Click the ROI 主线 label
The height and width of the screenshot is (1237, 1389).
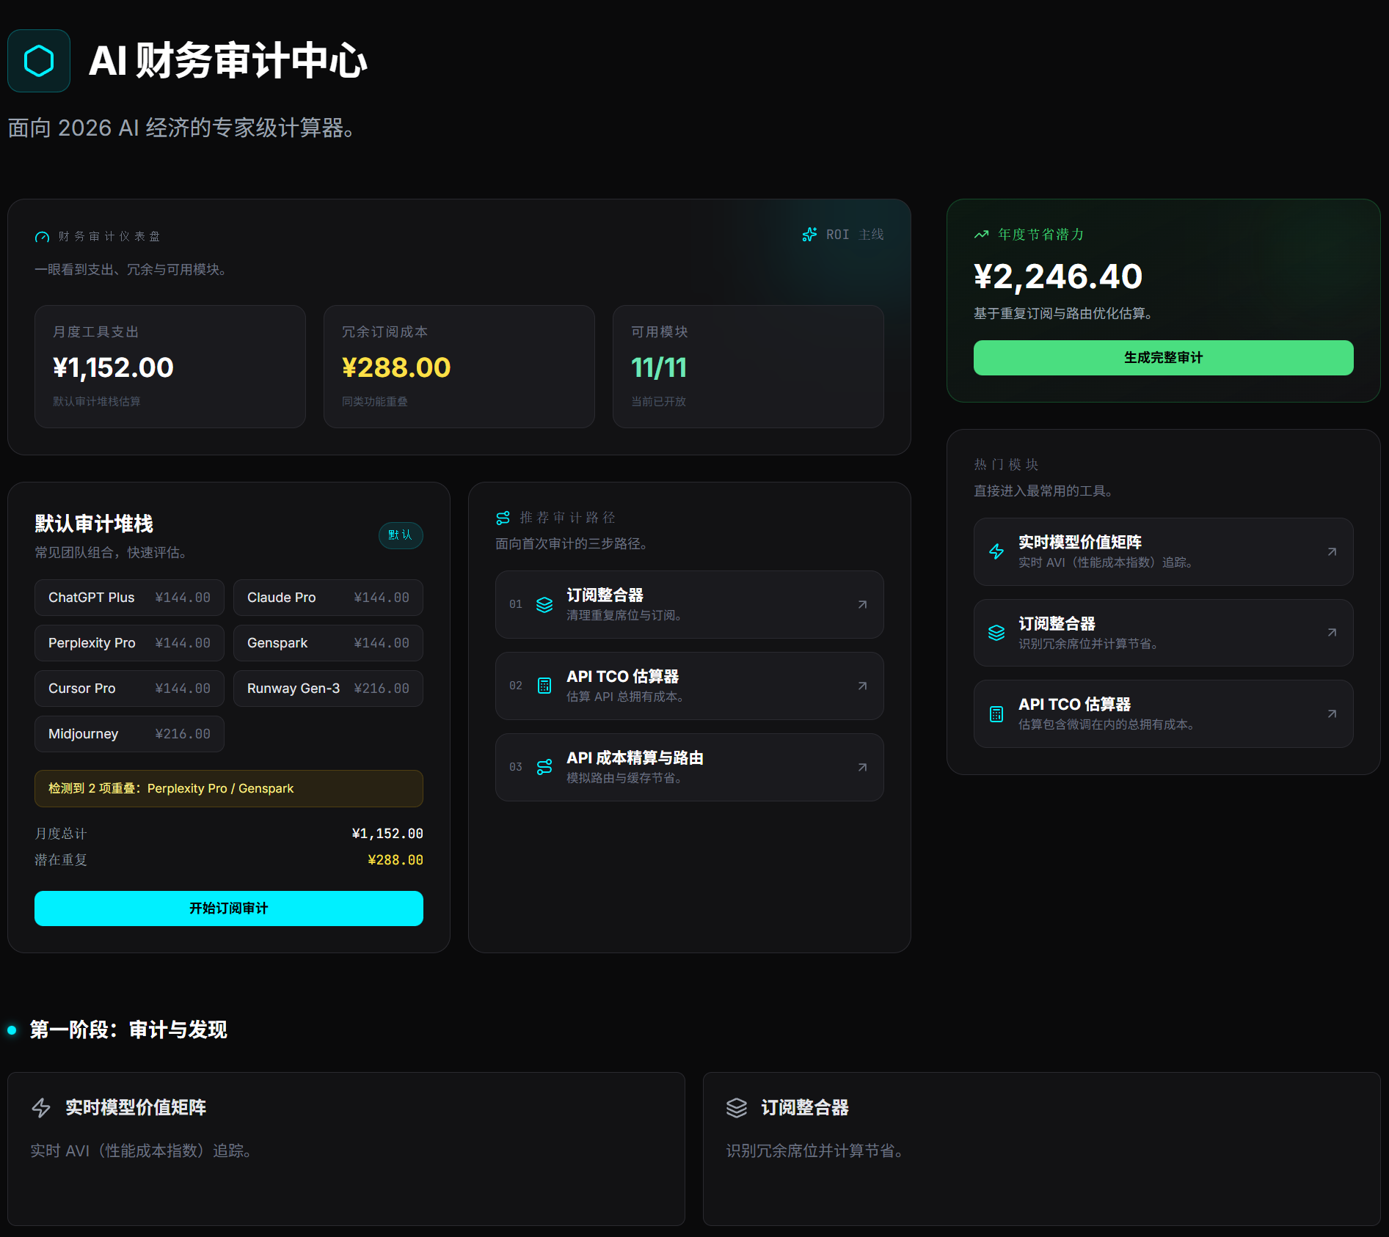(855, 235)
